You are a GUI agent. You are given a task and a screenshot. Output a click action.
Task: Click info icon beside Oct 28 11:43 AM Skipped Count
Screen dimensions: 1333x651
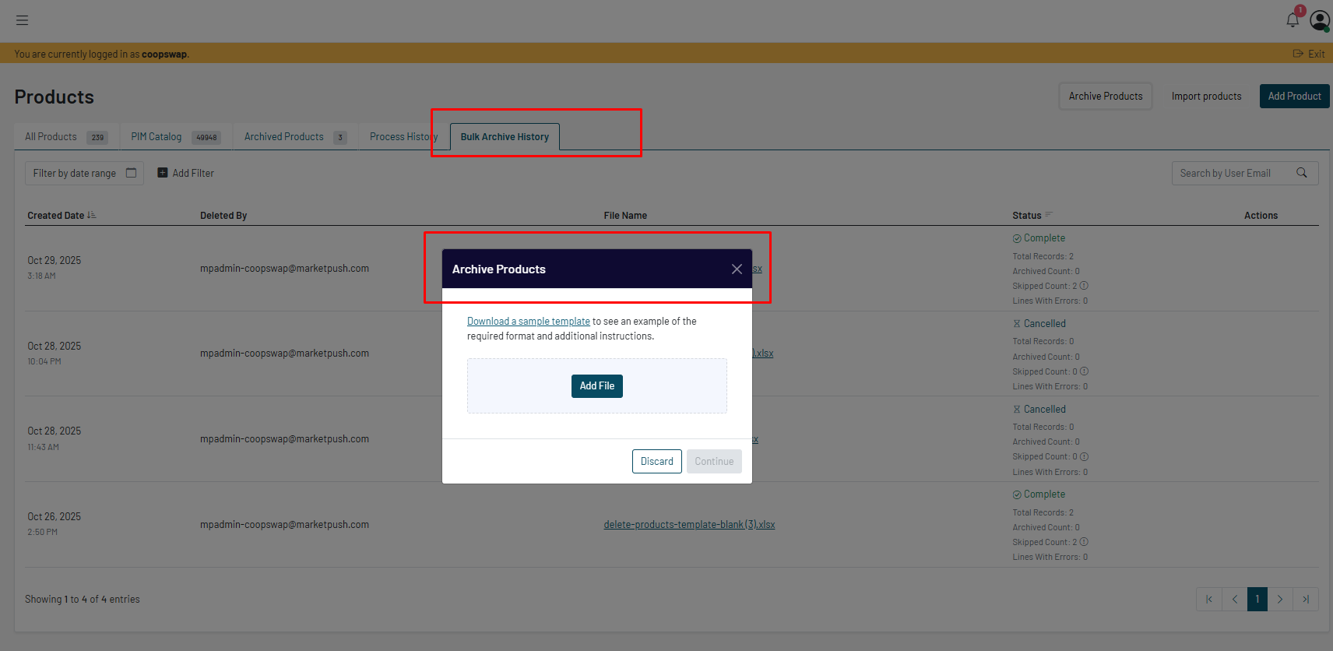(x=1084, y=456)
